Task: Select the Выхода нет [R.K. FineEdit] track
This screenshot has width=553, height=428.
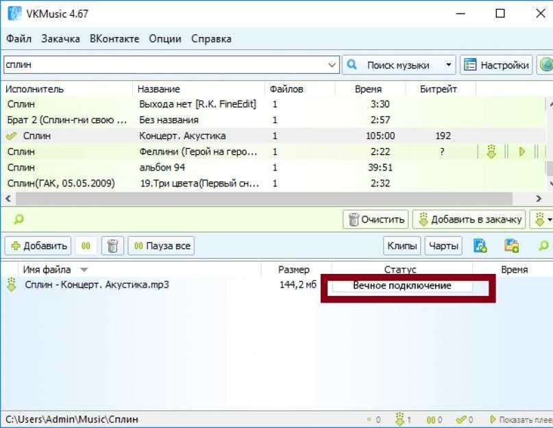Action: click(x=273, y=104)
